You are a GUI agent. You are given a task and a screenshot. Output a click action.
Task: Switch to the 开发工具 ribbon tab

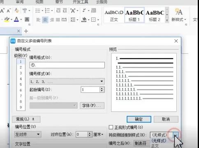click(81, 2)
